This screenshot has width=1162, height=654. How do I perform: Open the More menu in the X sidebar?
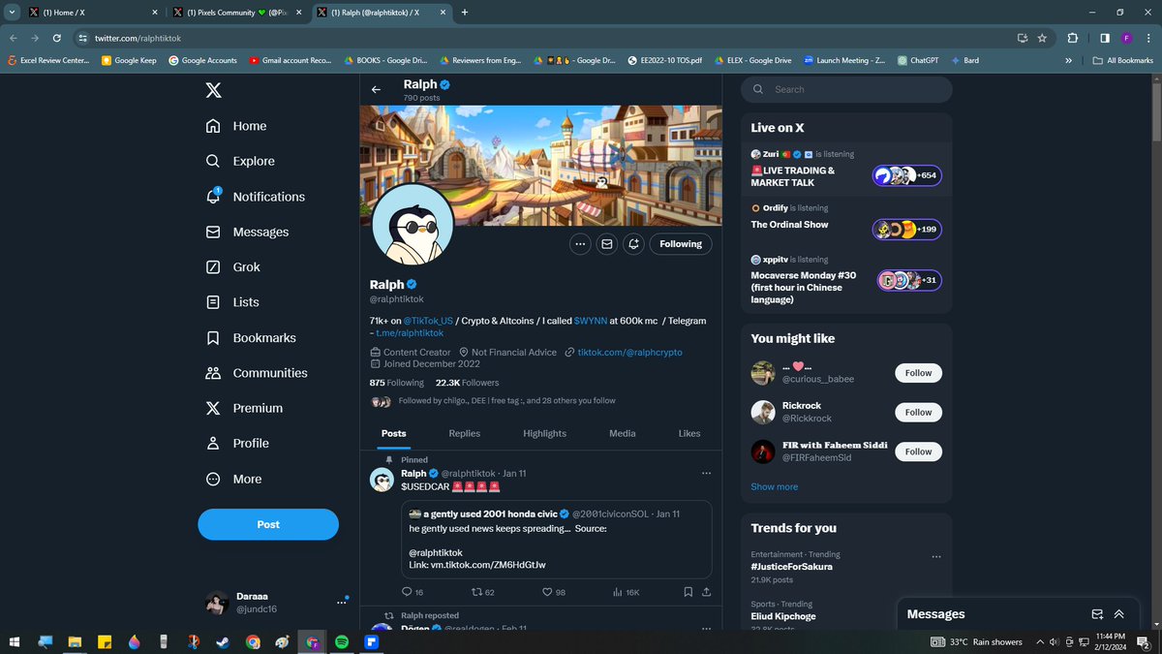click(233, 479)
